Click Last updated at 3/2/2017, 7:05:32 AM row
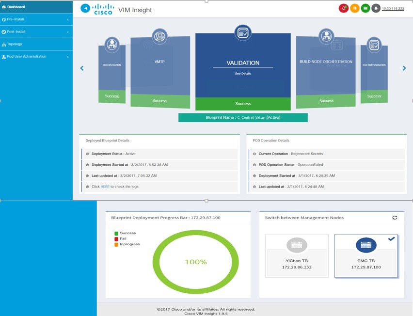Screen dimensions: 413x316 159,175
